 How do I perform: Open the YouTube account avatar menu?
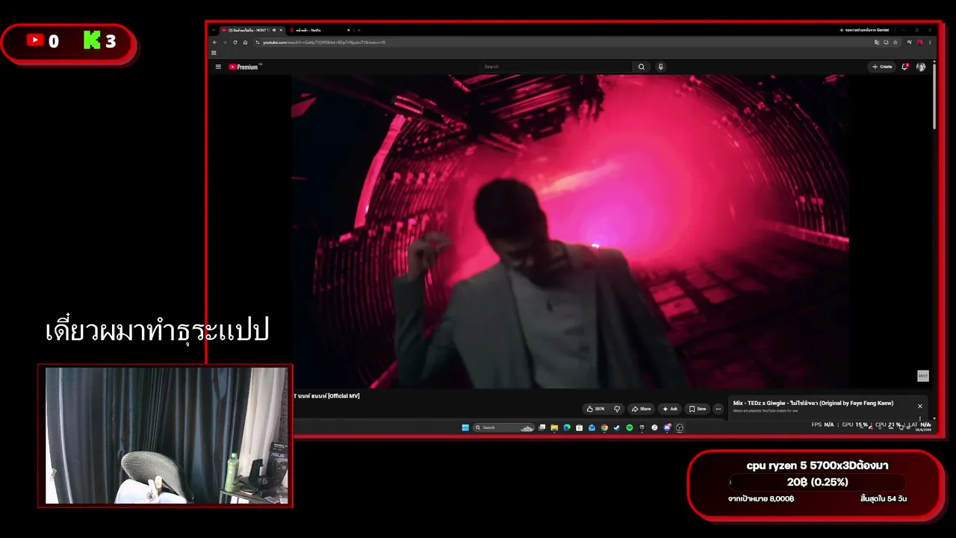pyautogui.click(x=921, y=67)
